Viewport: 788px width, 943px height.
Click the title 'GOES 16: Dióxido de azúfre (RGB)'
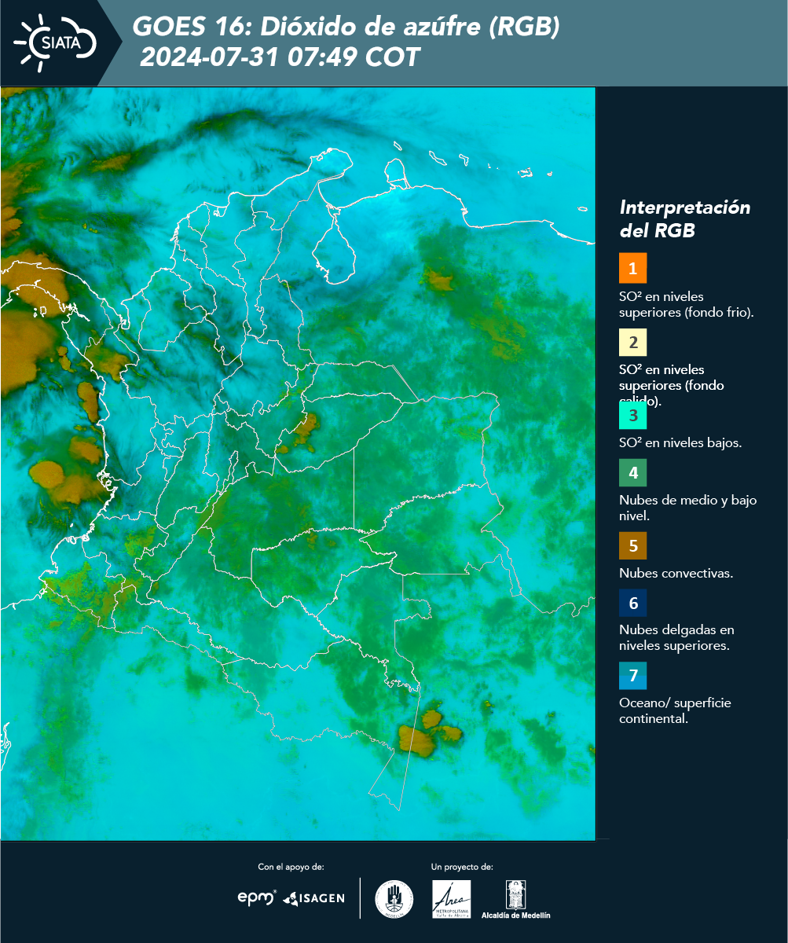pyautogui.click(x=346, y=27)
